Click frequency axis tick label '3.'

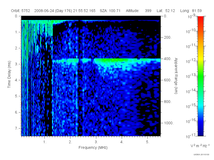click(x=96, y=142)
